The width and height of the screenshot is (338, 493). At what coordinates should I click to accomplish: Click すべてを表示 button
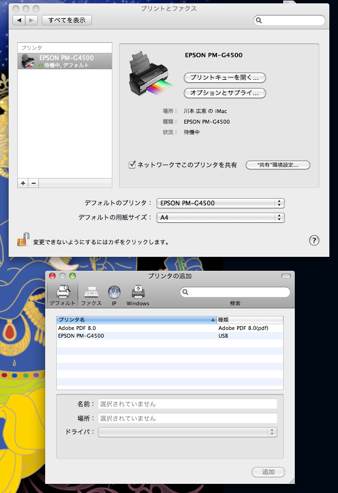[x=67, y=20]
